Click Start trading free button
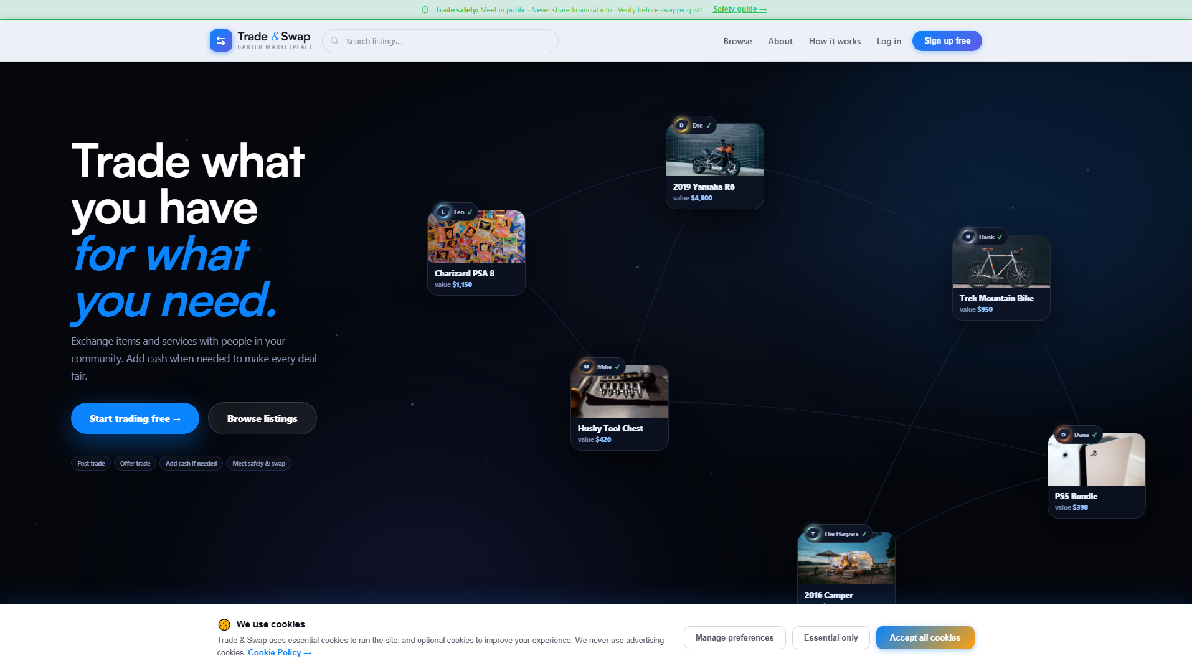Screen dimensions: 1192x671 pos(135,418)
